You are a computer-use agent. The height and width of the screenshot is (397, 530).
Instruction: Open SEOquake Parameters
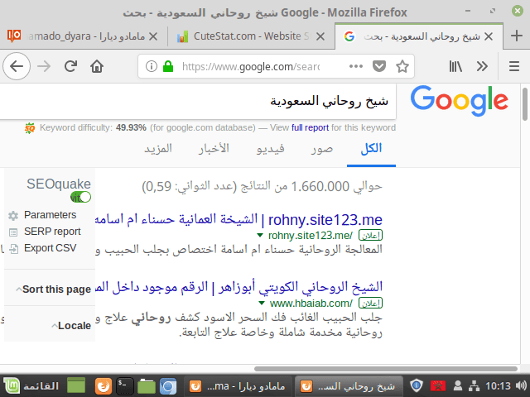click(x=50, y=215)
